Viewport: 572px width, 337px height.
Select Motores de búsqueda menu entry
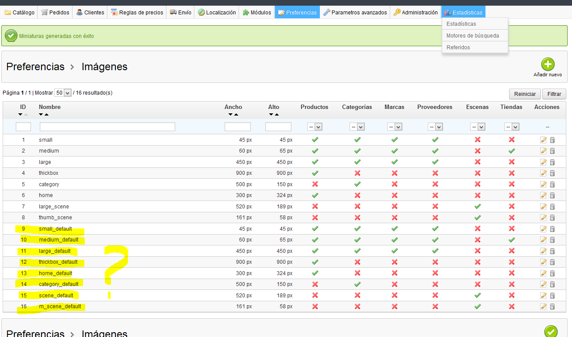click(x=472, y=36)
